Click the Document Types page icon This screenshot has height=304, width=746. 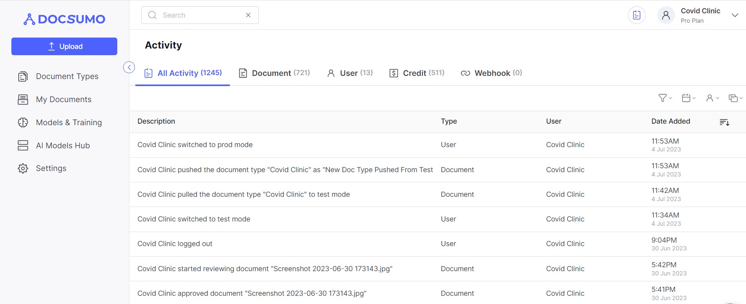click(x=23, y=76)
